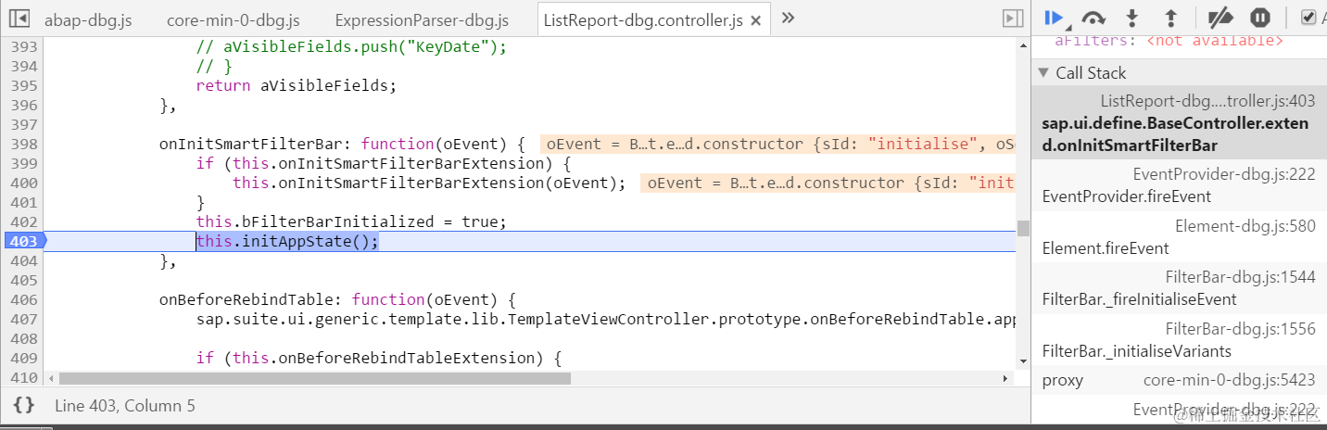Deactivate all breakpoints
The image size is (1327, 430).
[x=1221, y=18]
